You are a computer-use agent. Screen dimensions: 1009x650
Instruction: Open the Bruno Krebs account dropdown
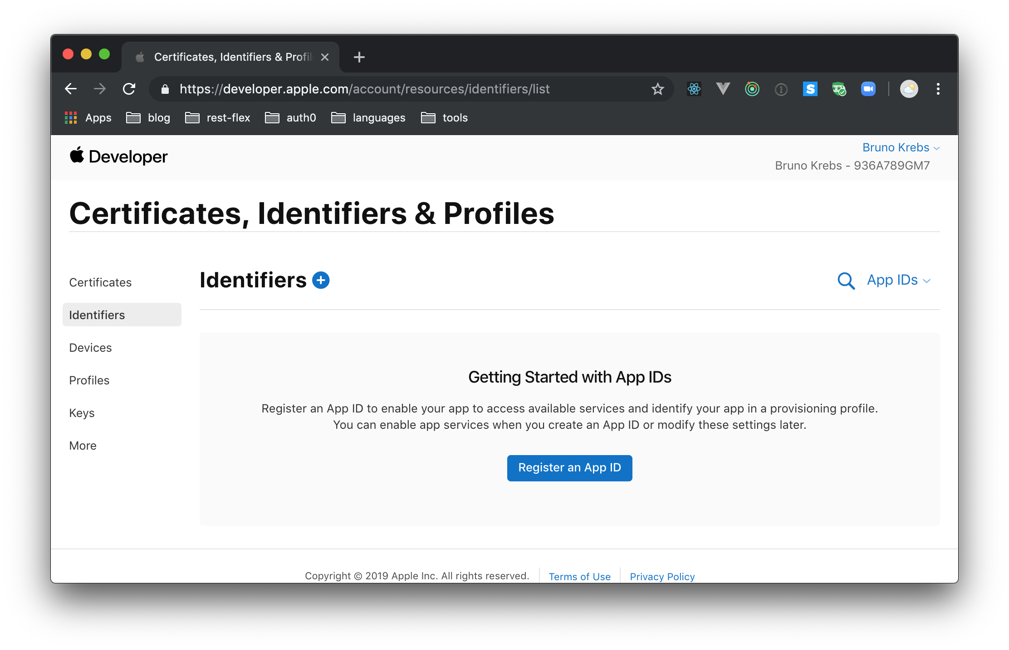click(901, 148)
